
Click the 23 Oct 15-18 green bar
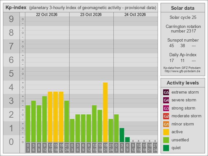[100, 126]
